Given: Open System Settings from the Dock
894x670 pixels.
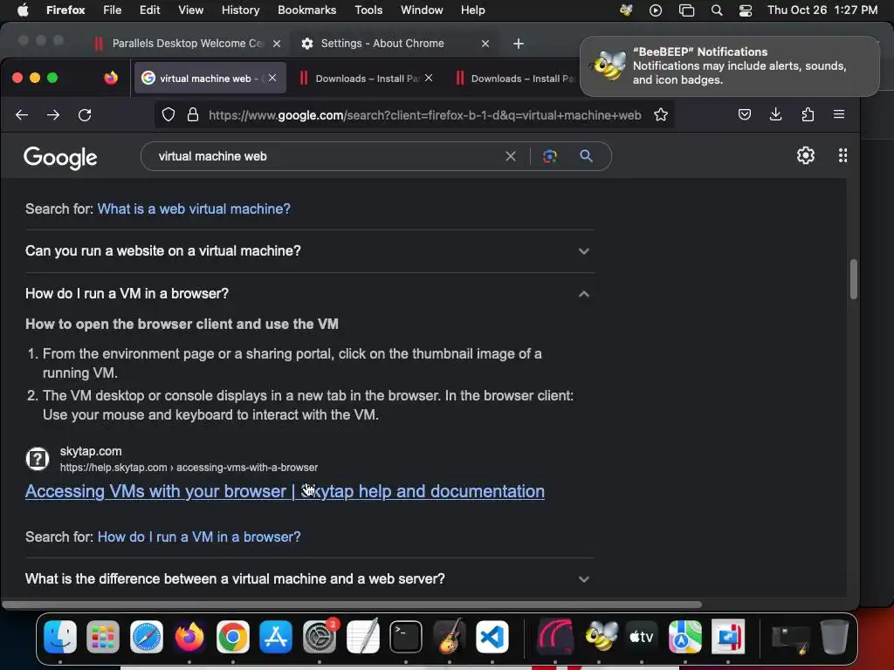Looking at the screenshot, I should [x=320, y=636].
